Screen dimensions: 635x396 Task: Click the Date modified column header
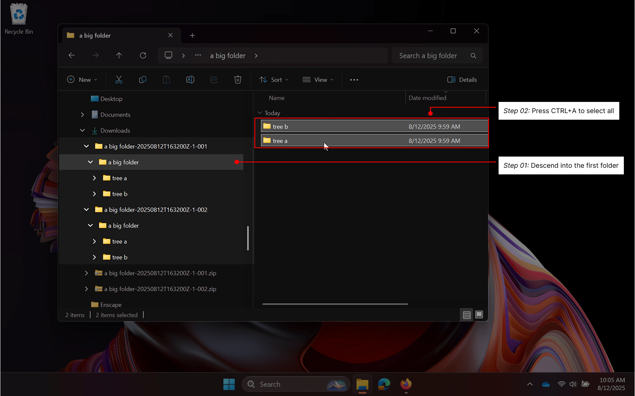pyautogui.click(x=427, y=98)
